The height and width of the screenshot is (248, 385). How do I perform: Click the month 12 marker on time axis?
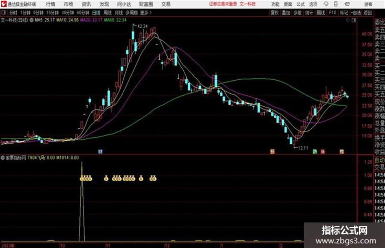click(167, 246)
